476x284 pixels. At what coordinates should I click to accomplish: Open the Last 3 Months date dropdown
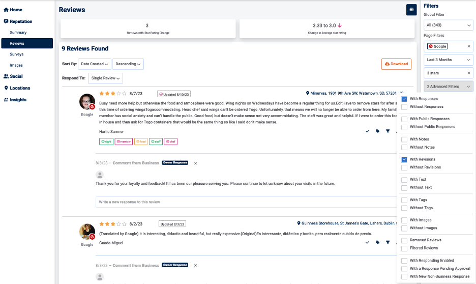(448, 60)
